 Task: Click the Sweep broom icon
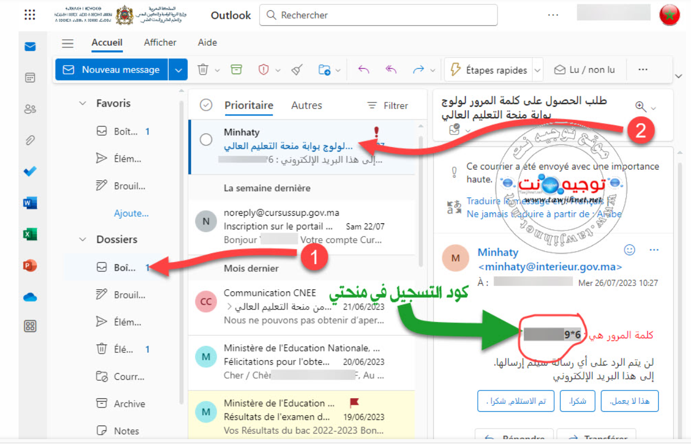(x=296, y=70)
